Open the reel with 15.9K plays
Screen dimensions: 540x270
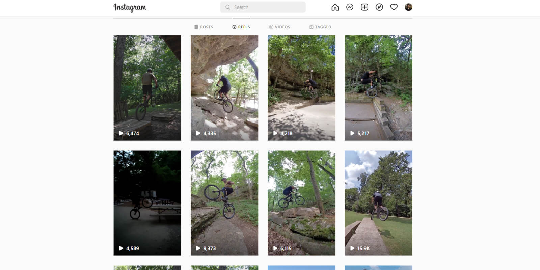tap(378, 203)
